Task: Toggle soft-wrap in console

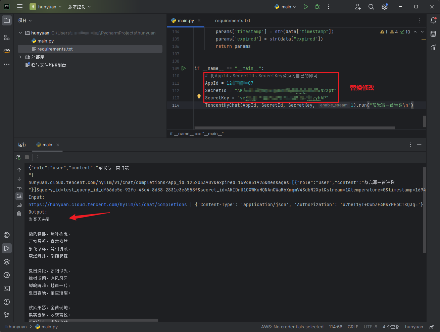Action: 19,187
